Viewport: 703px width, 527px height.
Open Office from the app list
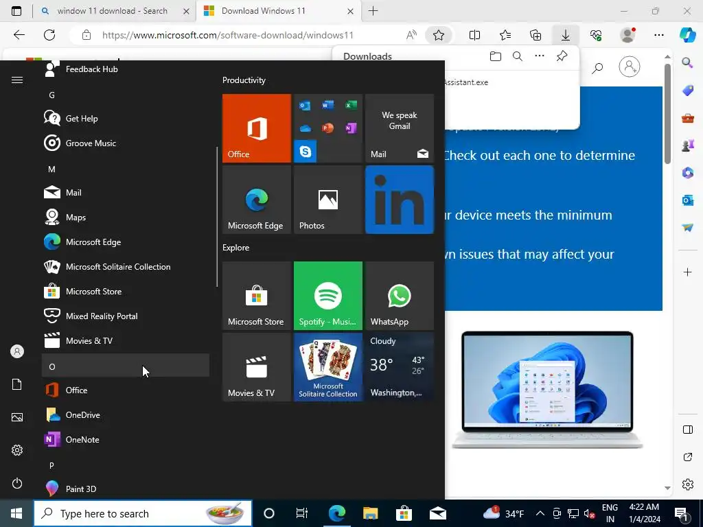pyautogui.click(x=126, y=390)
